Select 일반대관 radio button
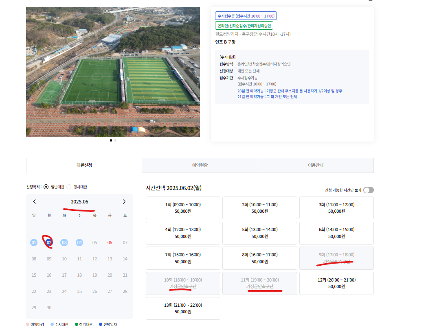 (x=46, y=187)
